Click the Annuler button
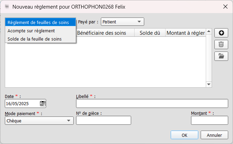Screen dimensions: 233x144 (x=214, y=135)
